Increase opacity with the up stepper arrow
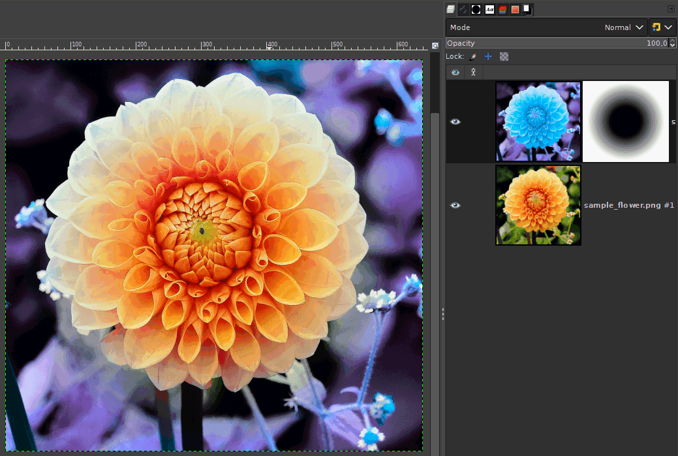 coord(672,41)
